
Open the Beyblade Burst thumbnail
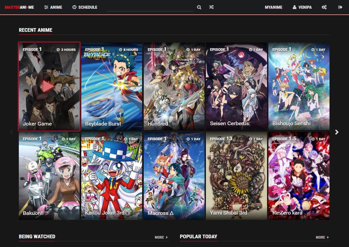tap(112, 86)
